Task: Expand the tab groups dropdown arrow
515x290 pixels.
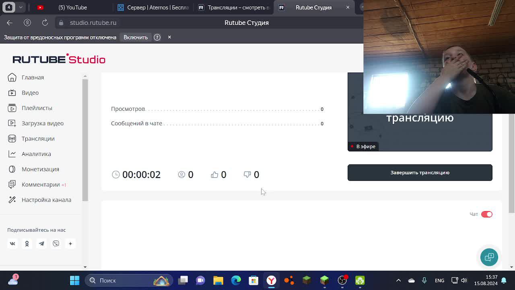Action: pyautogui.click(x=21, y=7)
